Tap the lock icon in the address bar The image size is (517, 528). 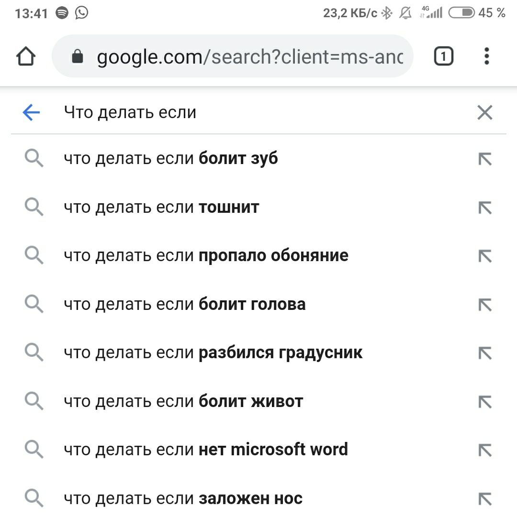pos(78,56)
